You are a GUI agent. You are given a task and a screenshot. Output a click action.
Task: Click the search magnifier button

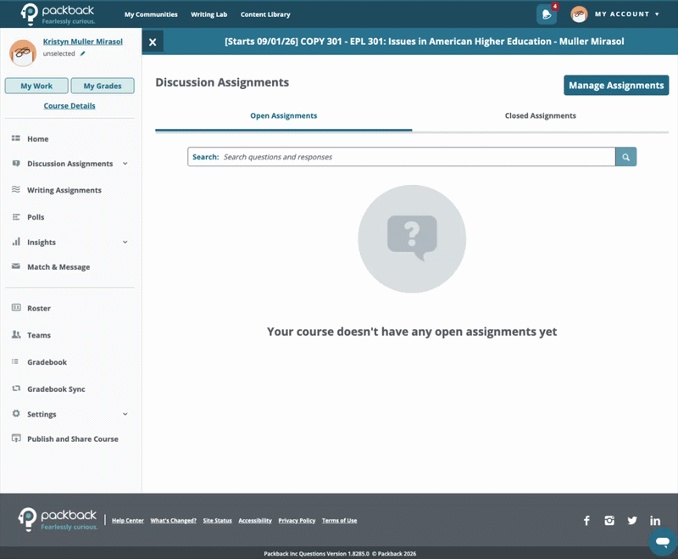[625, 157]
